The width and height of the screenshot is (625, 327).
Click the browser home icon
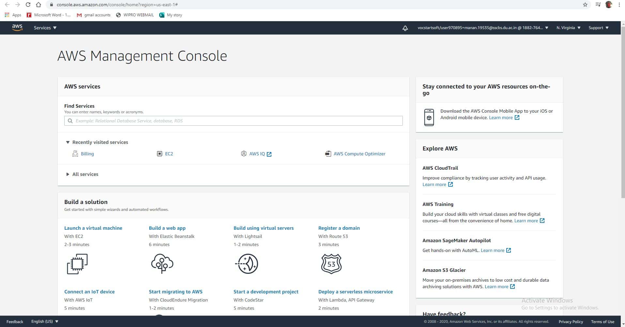pos(38,5)
